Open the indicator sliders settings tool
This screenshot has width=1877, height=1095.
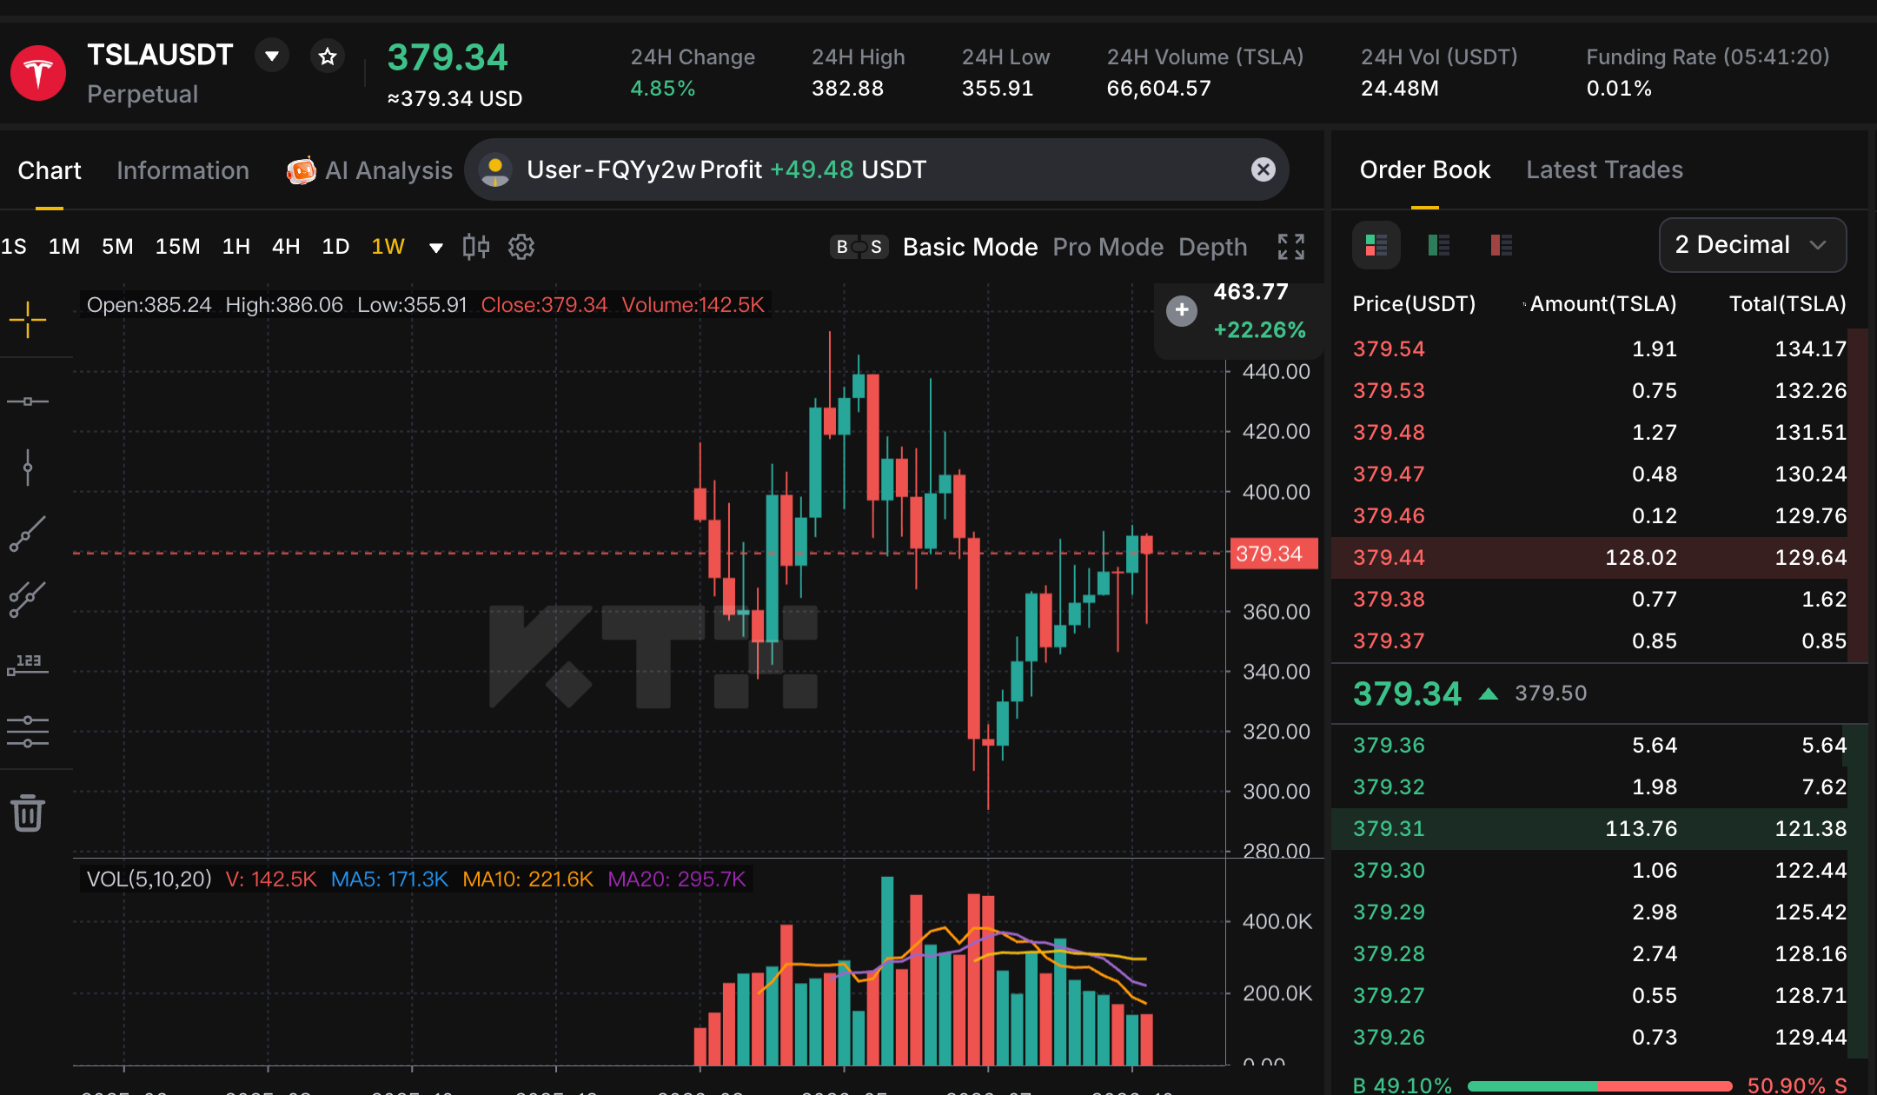(28, 732)
